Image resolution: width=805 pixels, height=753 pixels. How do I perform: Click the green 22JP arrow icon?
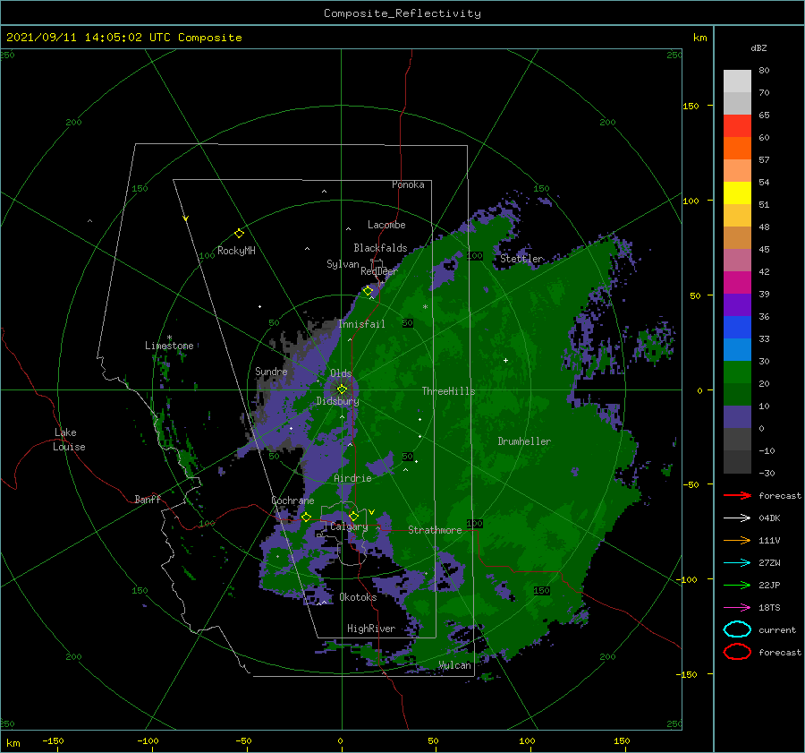[x=737, y=585]
